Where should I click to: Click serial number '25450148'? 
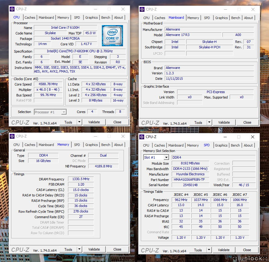pos(190,185)
